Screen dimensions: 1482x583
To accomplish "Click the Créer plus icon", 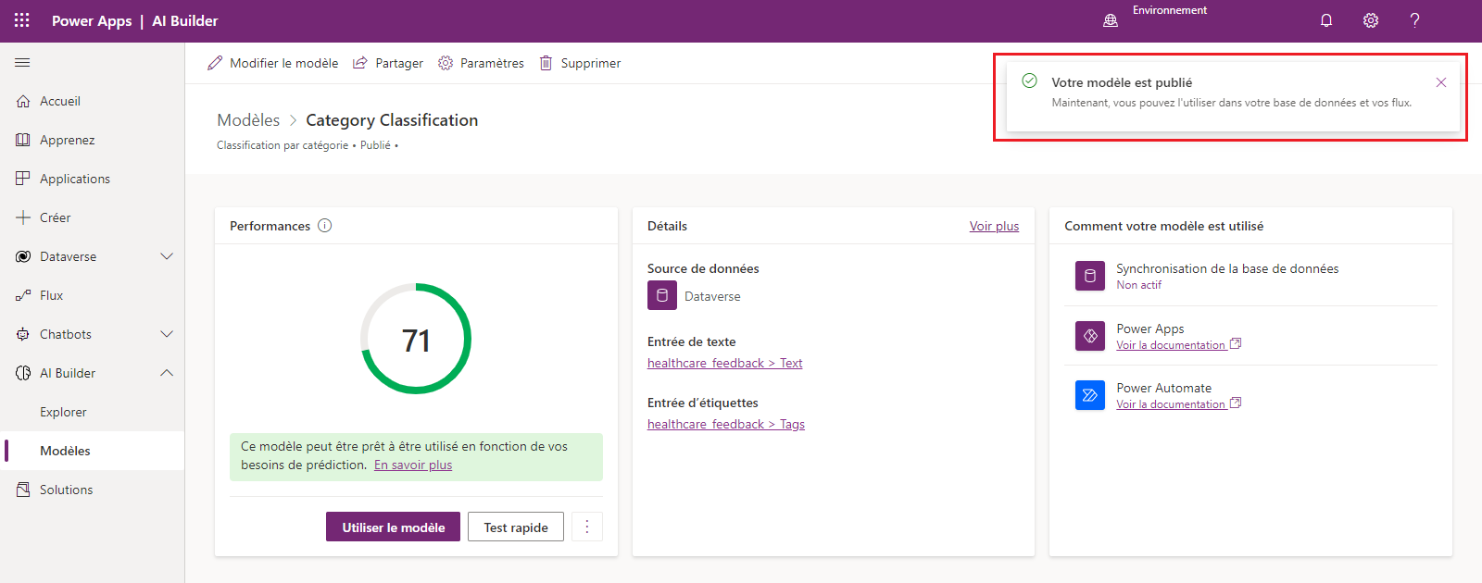I will [x=23, y=217].
